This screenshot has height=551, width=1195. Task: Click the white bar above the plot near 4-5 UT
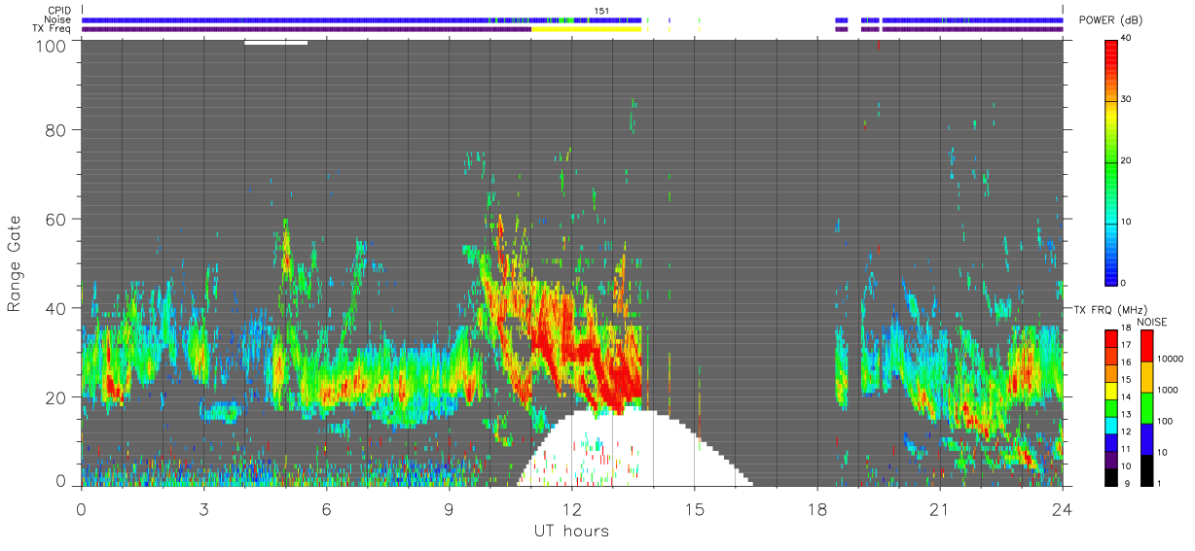pyautogui.click(x=275, y=42)
